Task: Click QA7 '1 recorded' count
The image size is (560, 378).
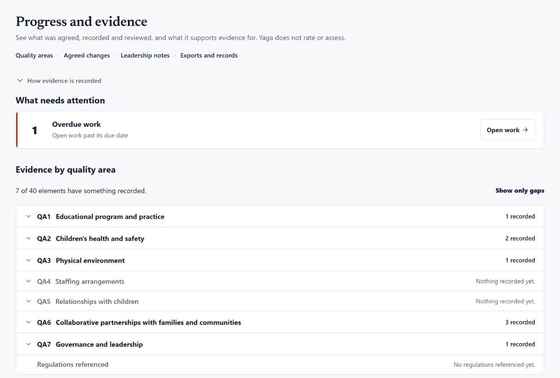Action: tap(520, 344)
